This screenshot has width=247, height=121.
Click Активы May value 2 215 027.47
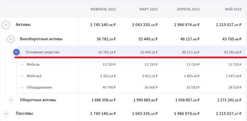[229, 25]
